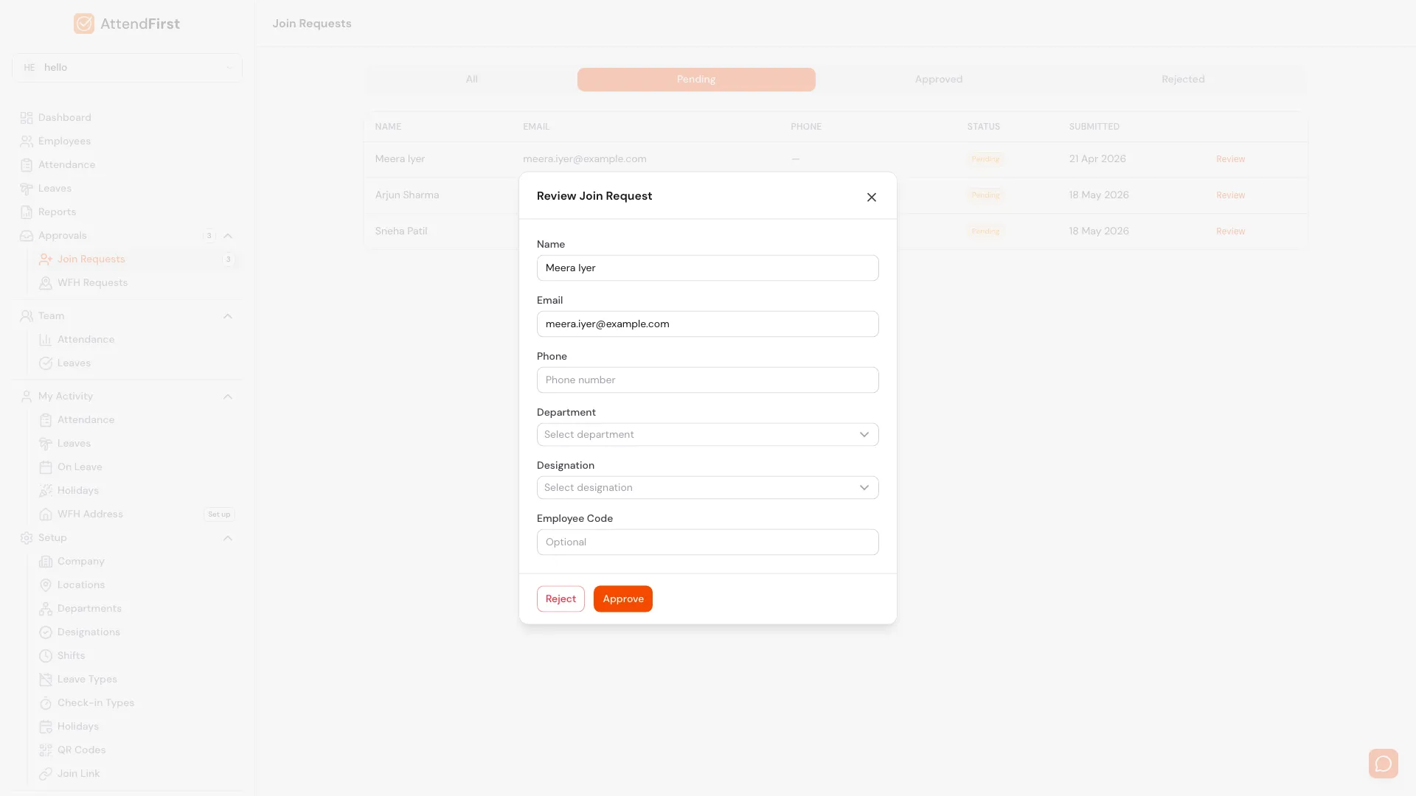This screenshot has width=1416, height=796.
Task: Close the Review Join Request dialog
Action: pyautogui.click(x=872, y=197)
